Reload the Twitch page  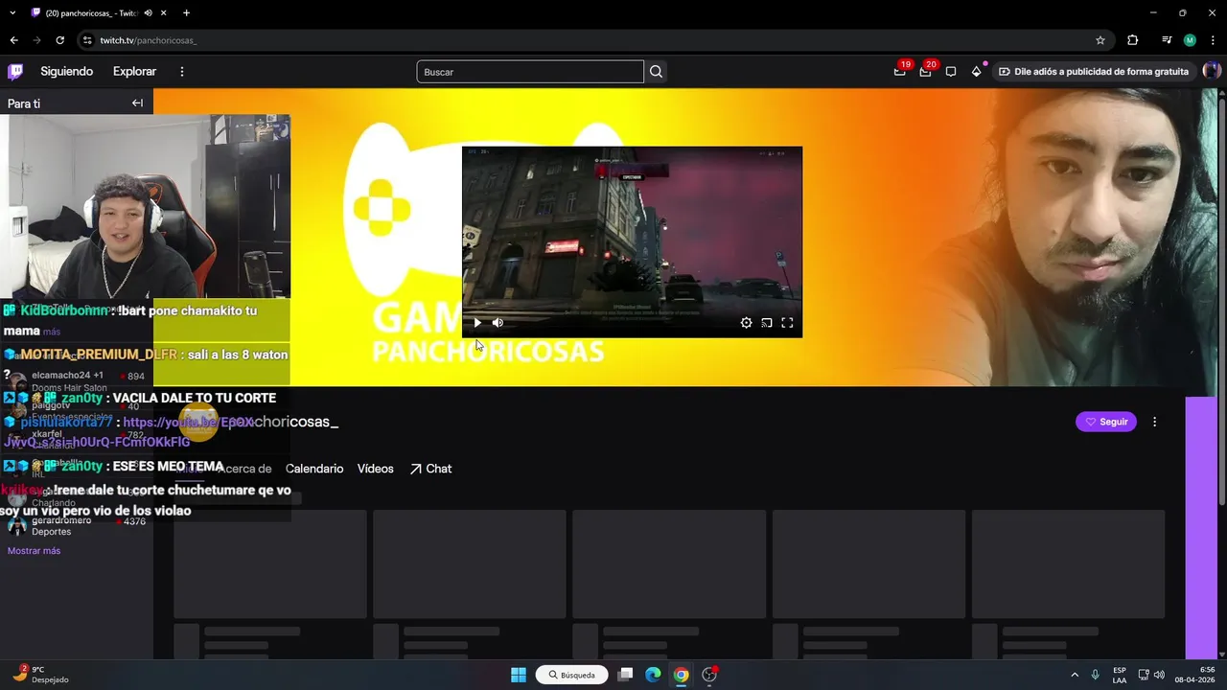pos(59,40)
